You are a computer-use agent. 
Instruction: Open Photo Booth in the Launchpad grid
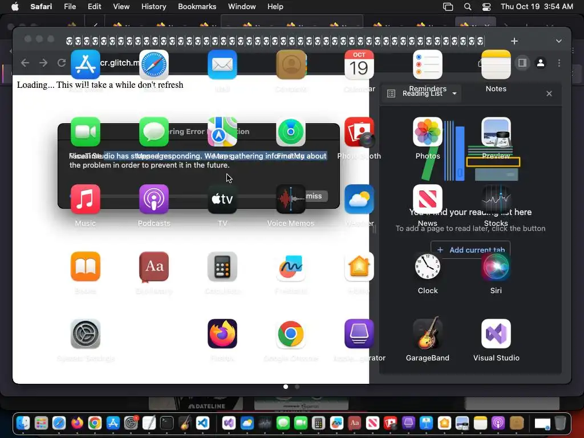[359, 132]
